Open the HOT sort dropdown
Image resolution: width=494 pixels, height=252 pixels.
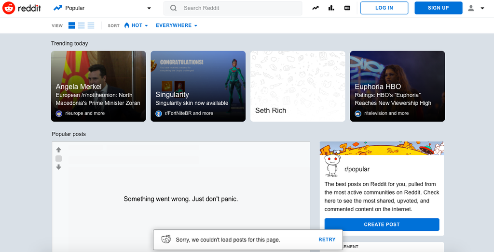tap(136, 25)
